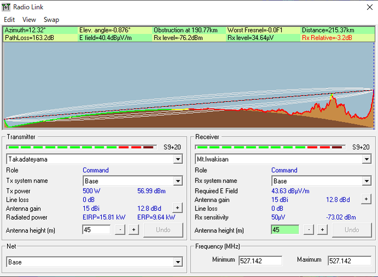
Task: Decrease receiver antenna height with minus button
Action: pos(309,230)
